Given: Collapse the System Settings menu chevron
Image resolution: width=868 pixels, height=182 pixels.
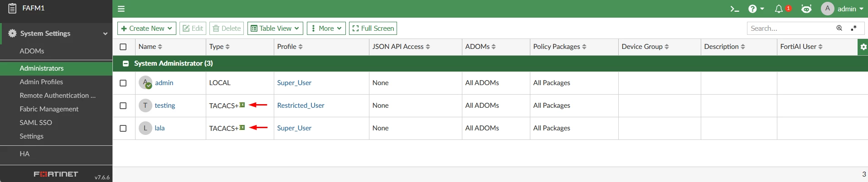Looking at the screenshot, I should [x=105, y=34].
